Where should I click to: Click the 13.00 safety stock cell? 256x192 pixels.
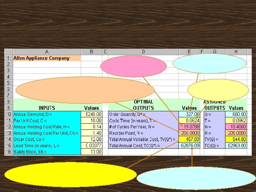point(91,152)
